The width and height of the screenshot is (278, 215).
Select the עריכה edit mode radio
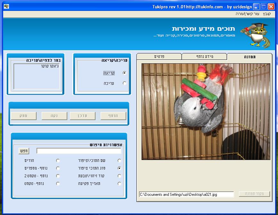point(125,83)
